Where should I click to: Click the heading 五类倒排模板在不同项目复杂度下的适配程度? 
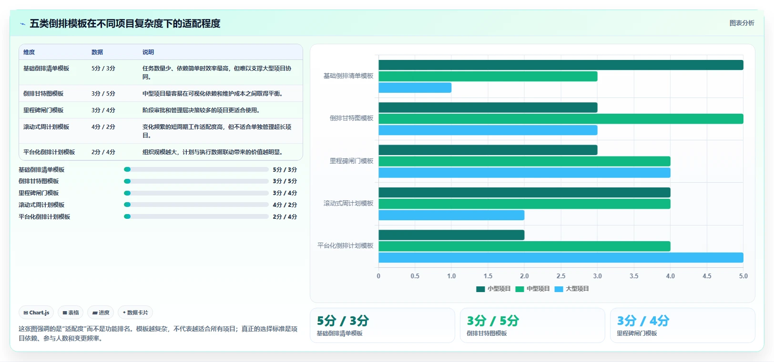(x=125, y=23)
